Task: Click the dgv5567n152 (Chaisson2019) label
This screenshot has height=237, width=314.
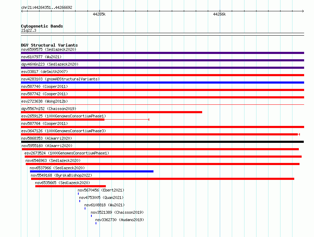Action: coord(49,109)
